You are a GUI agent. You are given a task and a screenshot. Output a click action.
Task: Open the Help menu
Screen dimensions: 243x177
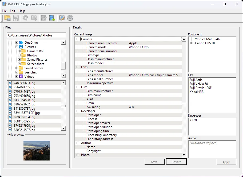(22, 11)
